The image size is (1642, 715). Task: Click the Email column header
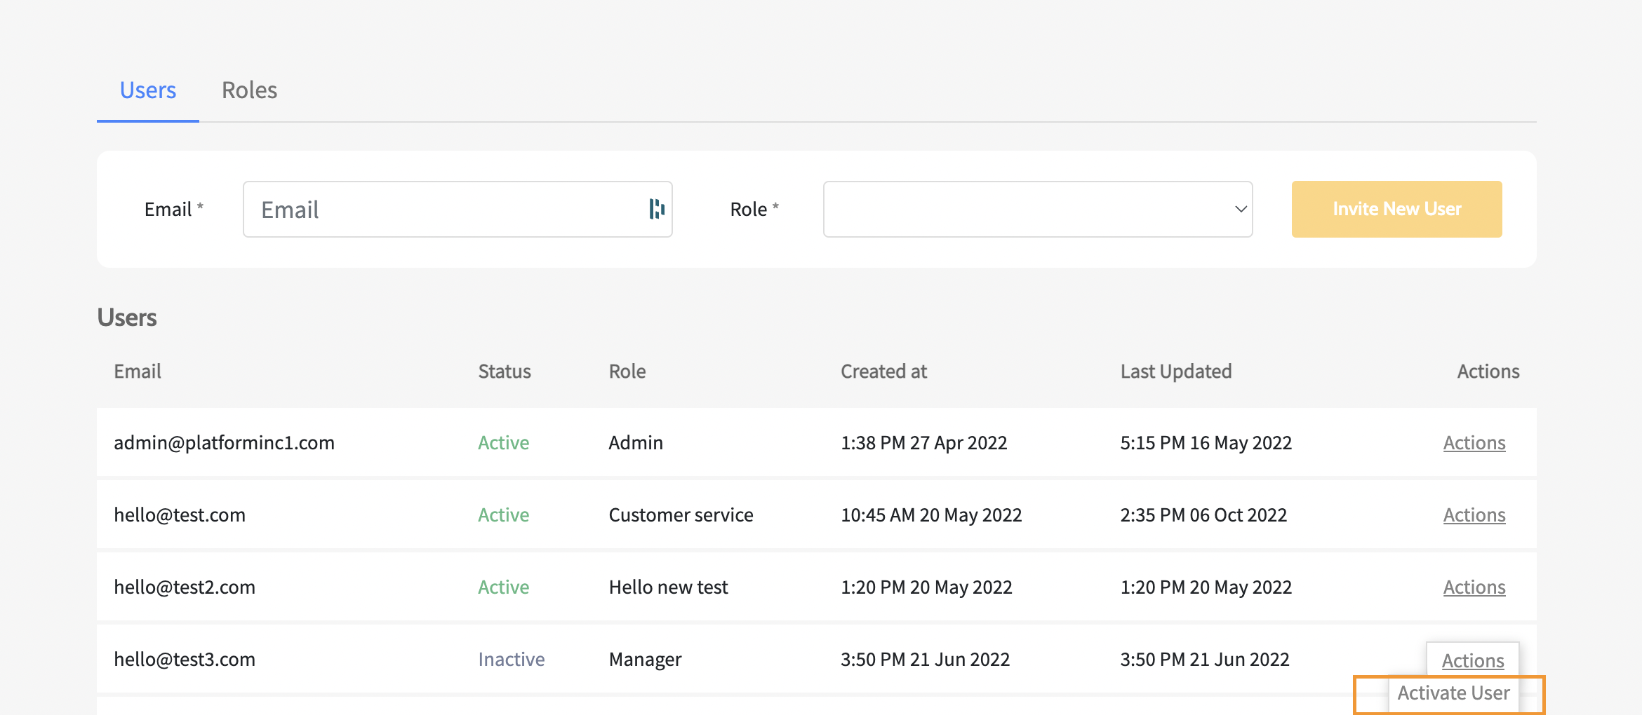click(138, 372)
